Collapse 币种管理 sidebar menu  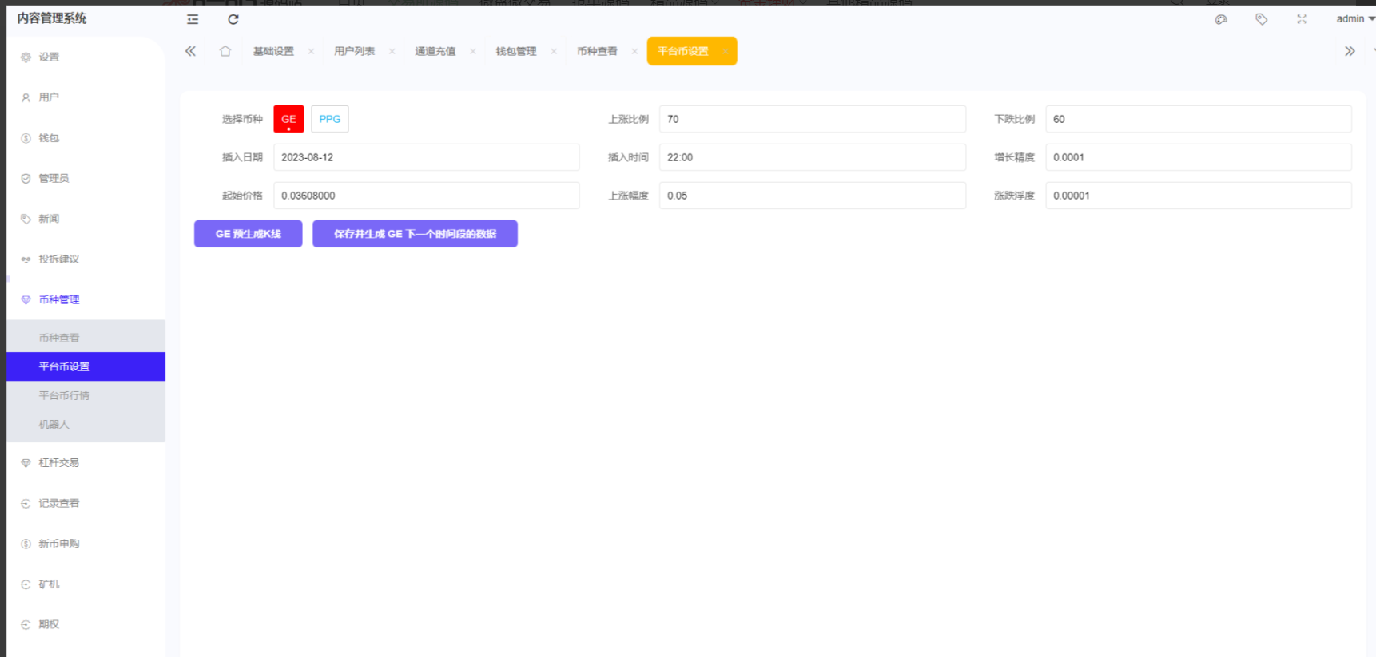click(86, 299)
